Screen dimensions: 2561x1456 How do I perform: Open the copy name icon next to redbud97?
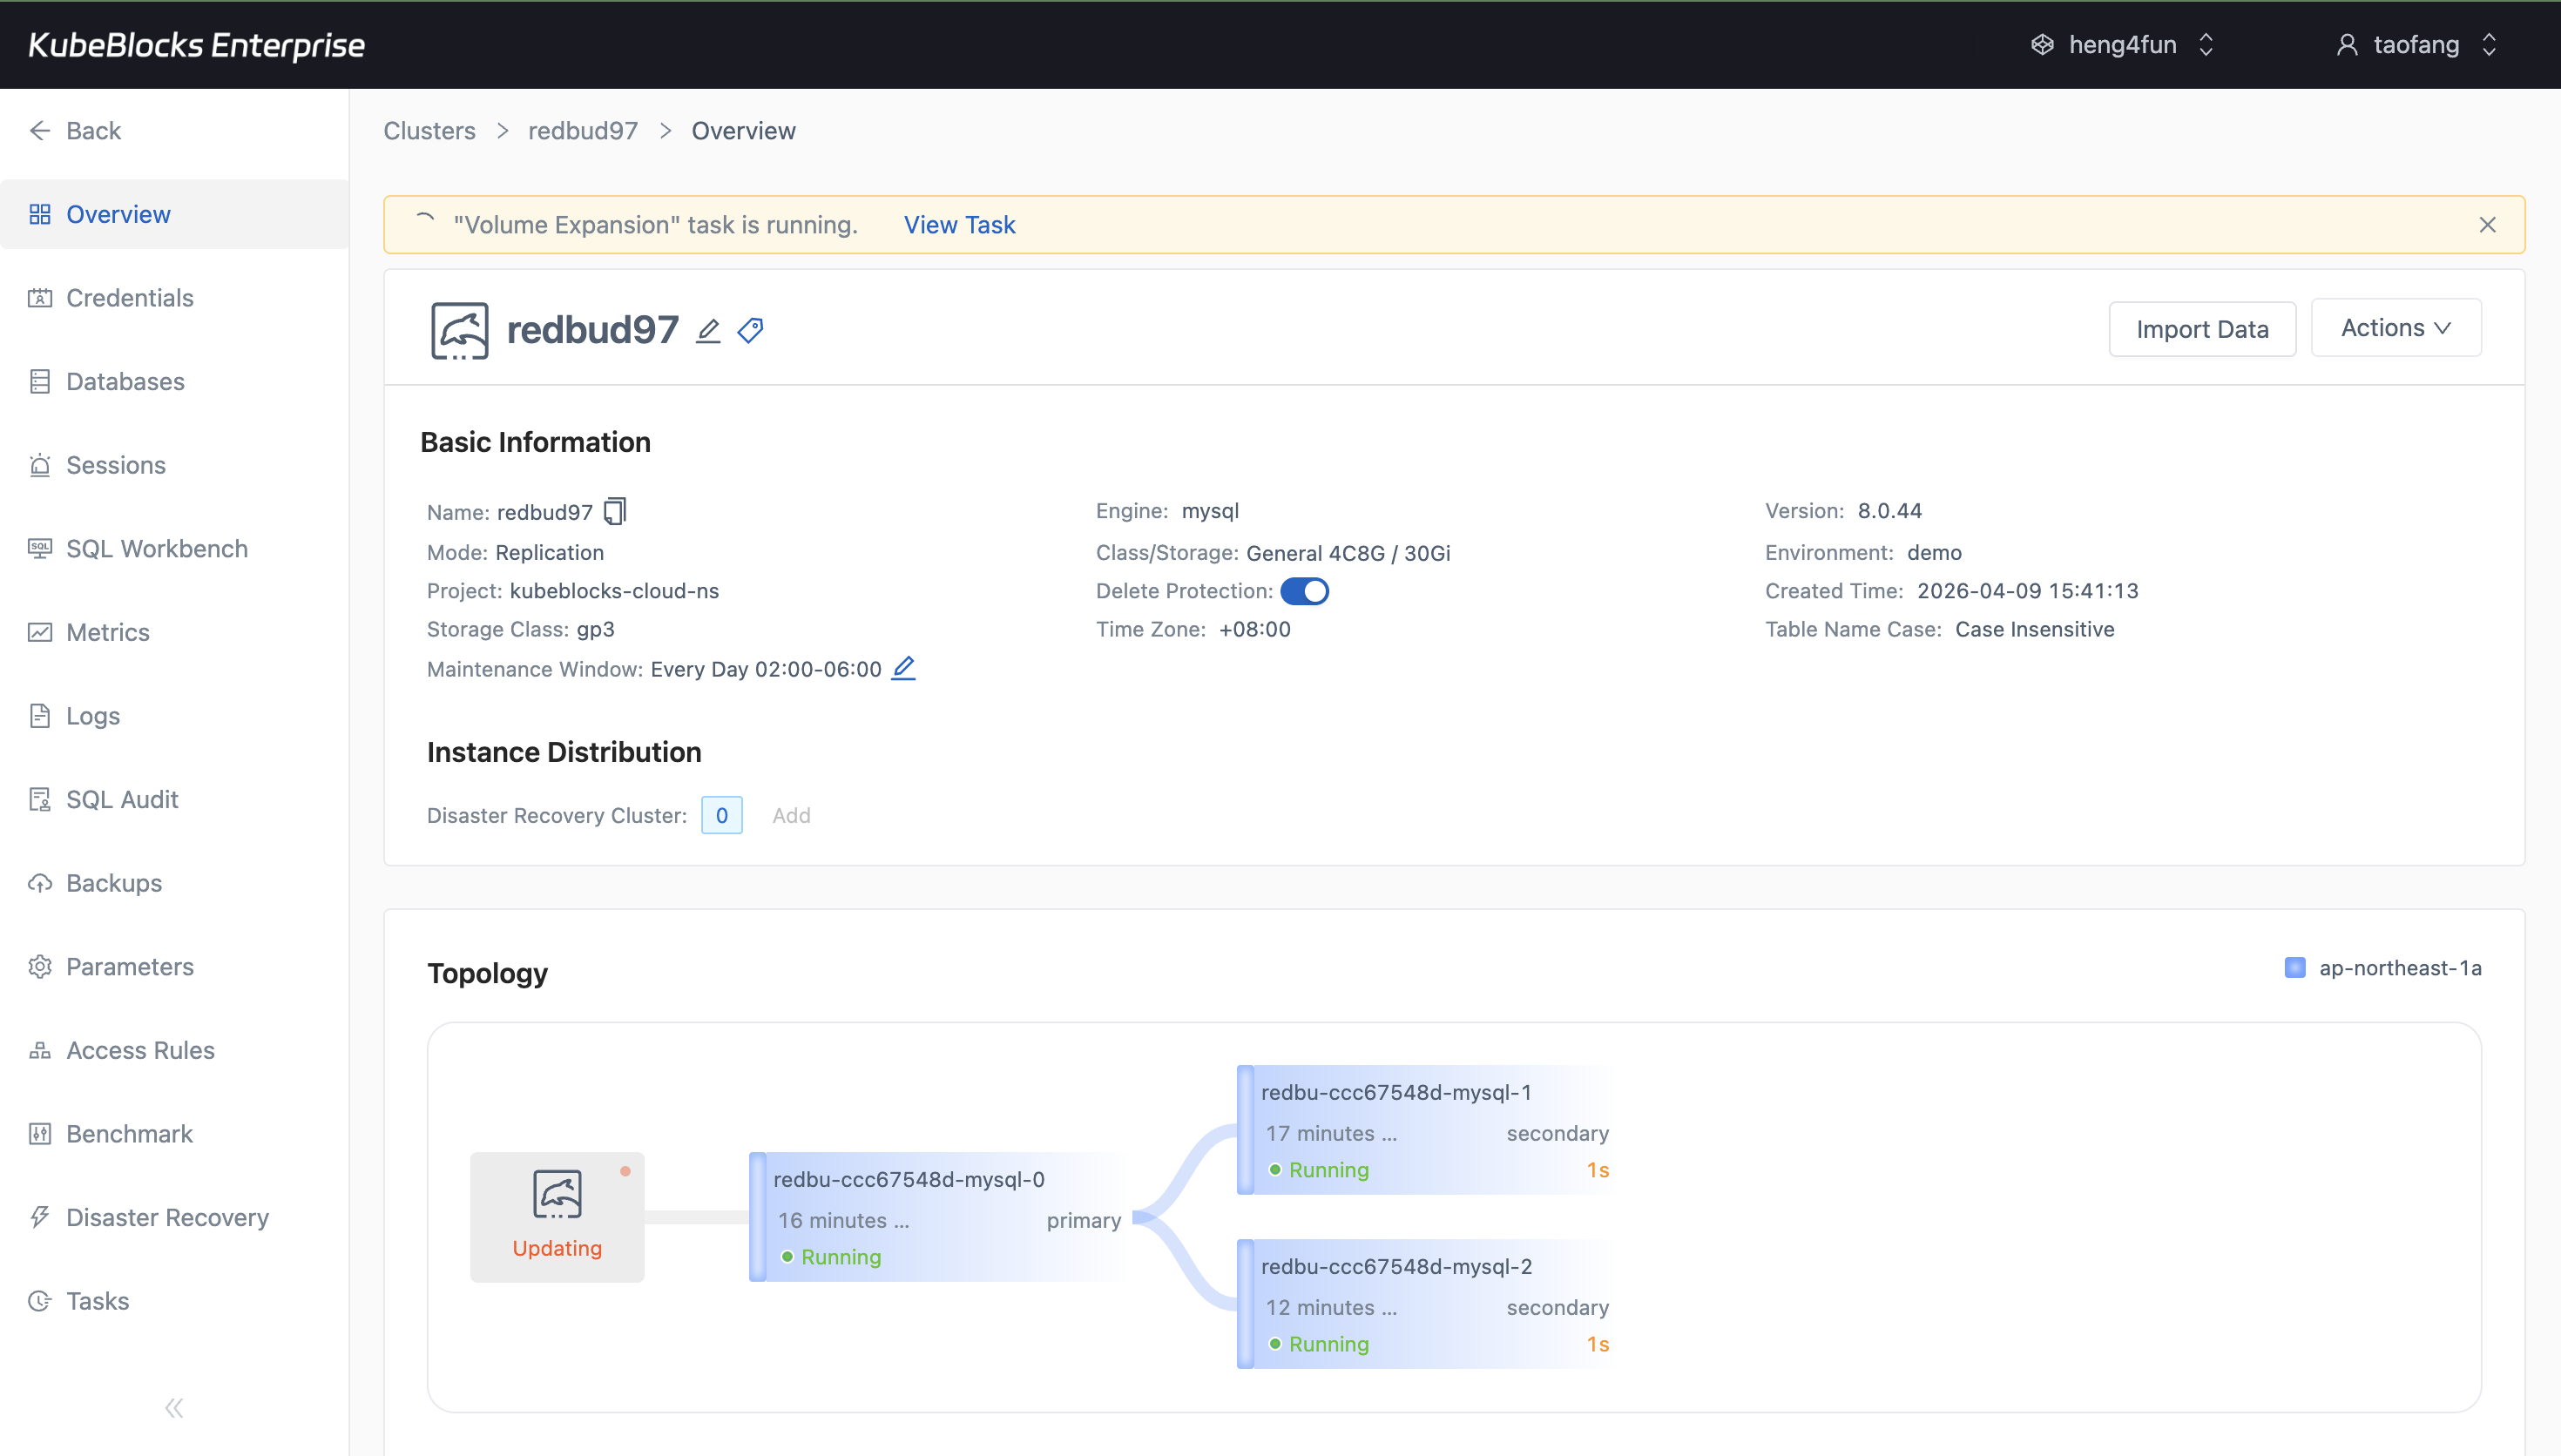pos(614,511)
